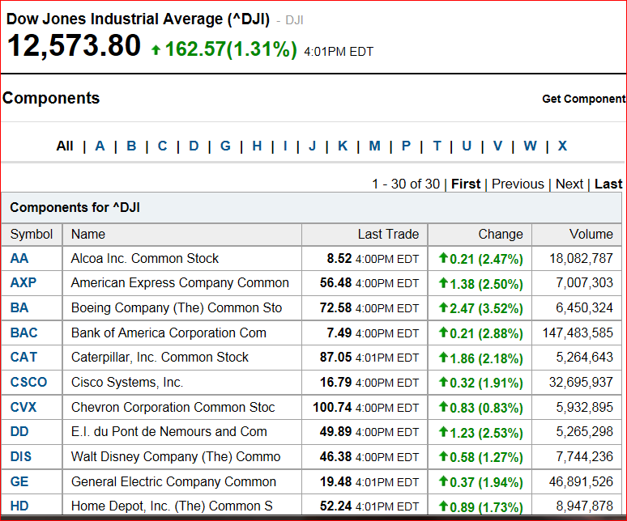This screenshot has height=521, width=627.
Task: Open the AXP ticker symbol link
Action: point(23,282)
